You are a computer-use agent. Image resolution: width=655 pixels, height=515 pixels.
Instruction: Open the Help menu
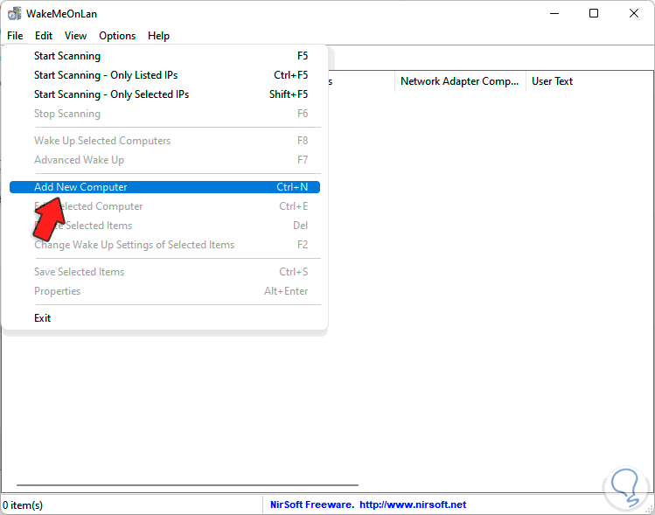pyautogui.click(x=159, y=36)
